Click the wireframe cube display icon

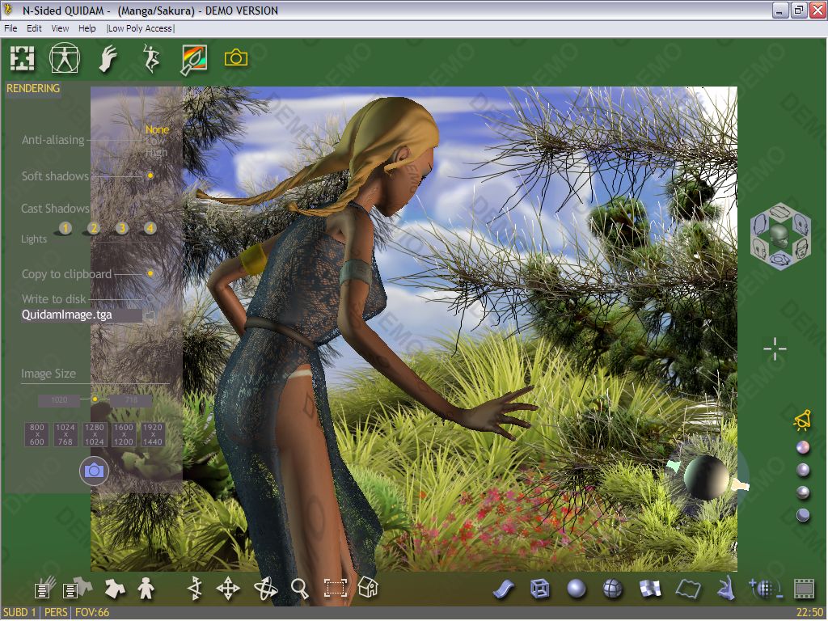pos(540,589)
